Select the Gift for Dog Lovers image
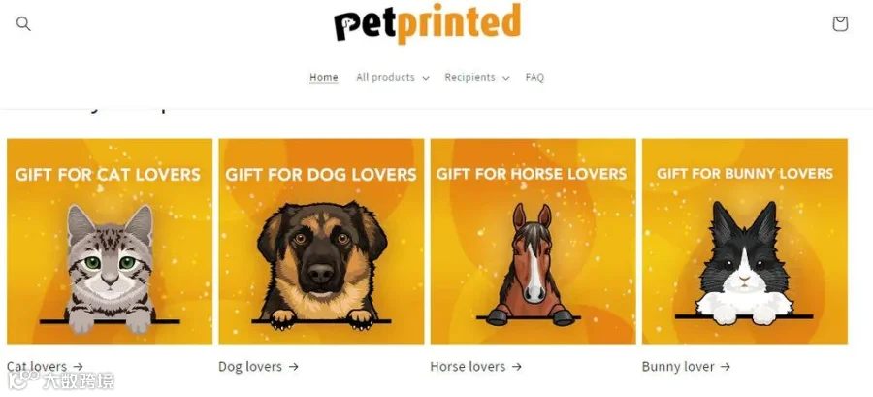The width and height of the screenshot is (873, 397). coord(321,241)
